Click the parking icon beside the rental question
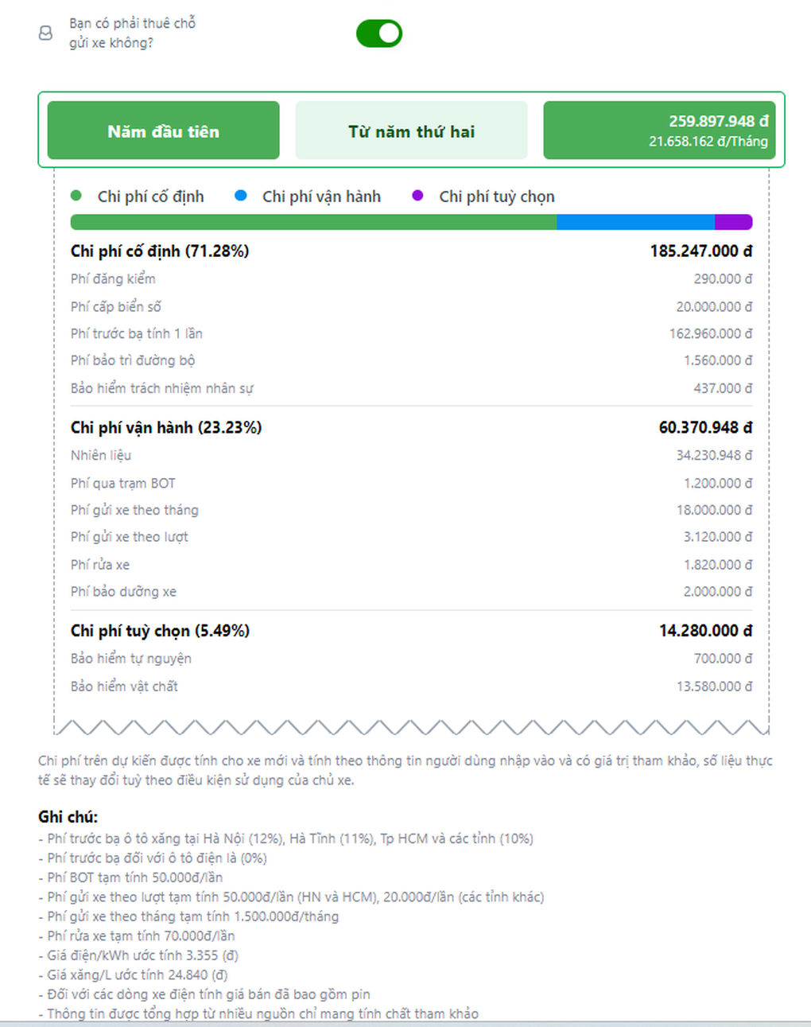The height and width of the screenshot is (1027, 811). (46, 33)
